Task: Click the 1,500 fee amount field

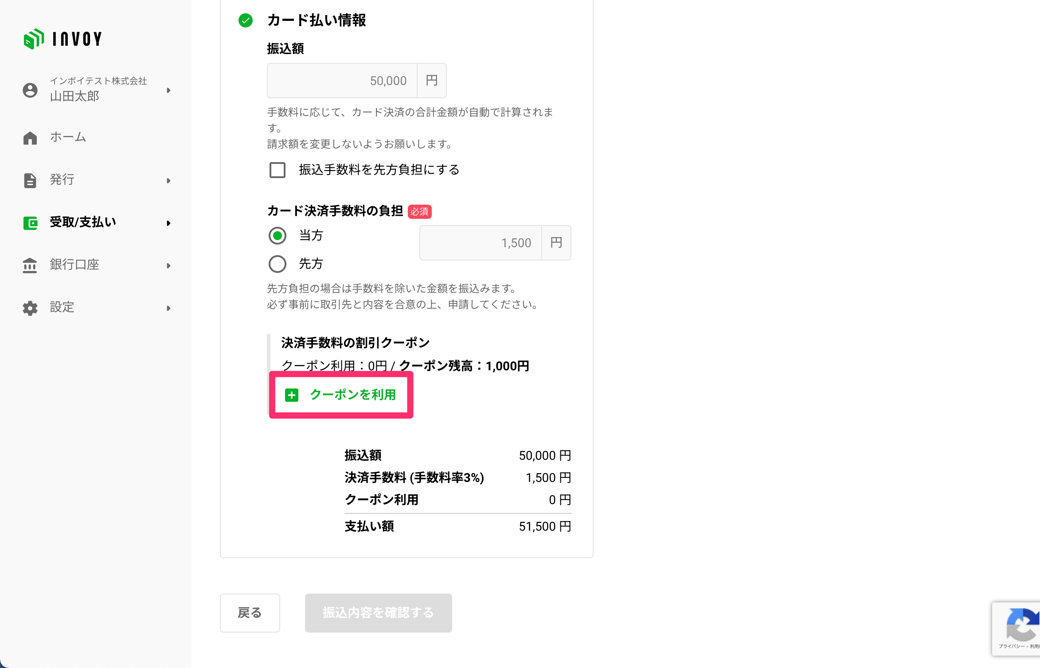Action: 481,243
